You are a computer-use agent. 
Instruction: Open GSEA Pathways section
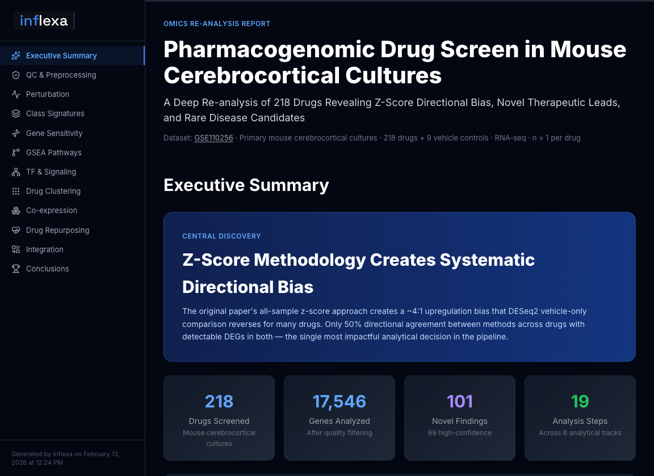point(72,152)
